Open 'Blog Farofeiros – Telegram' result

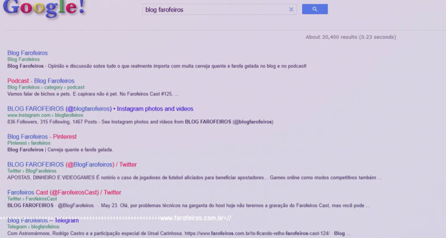click(43, 220)
